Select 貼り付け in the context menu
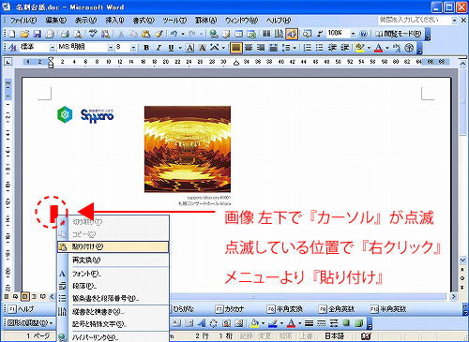Screen dimensions: 469x342 (113, 246)
